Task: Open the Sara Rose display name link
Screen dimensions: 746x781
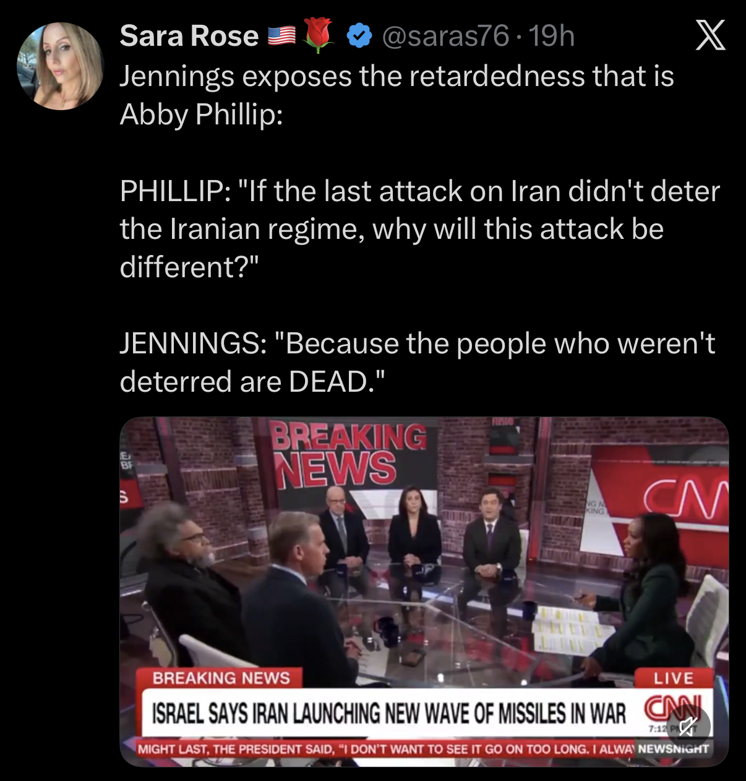Action: click(x=189, y=36)
